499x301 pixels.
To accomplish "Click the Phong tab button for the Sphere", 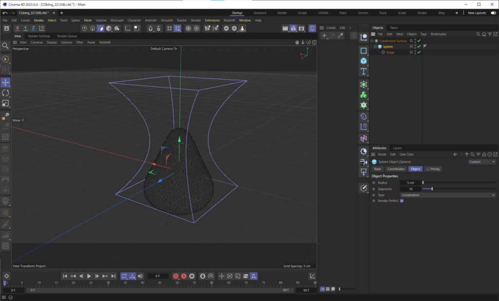I will tap(433, 169).
